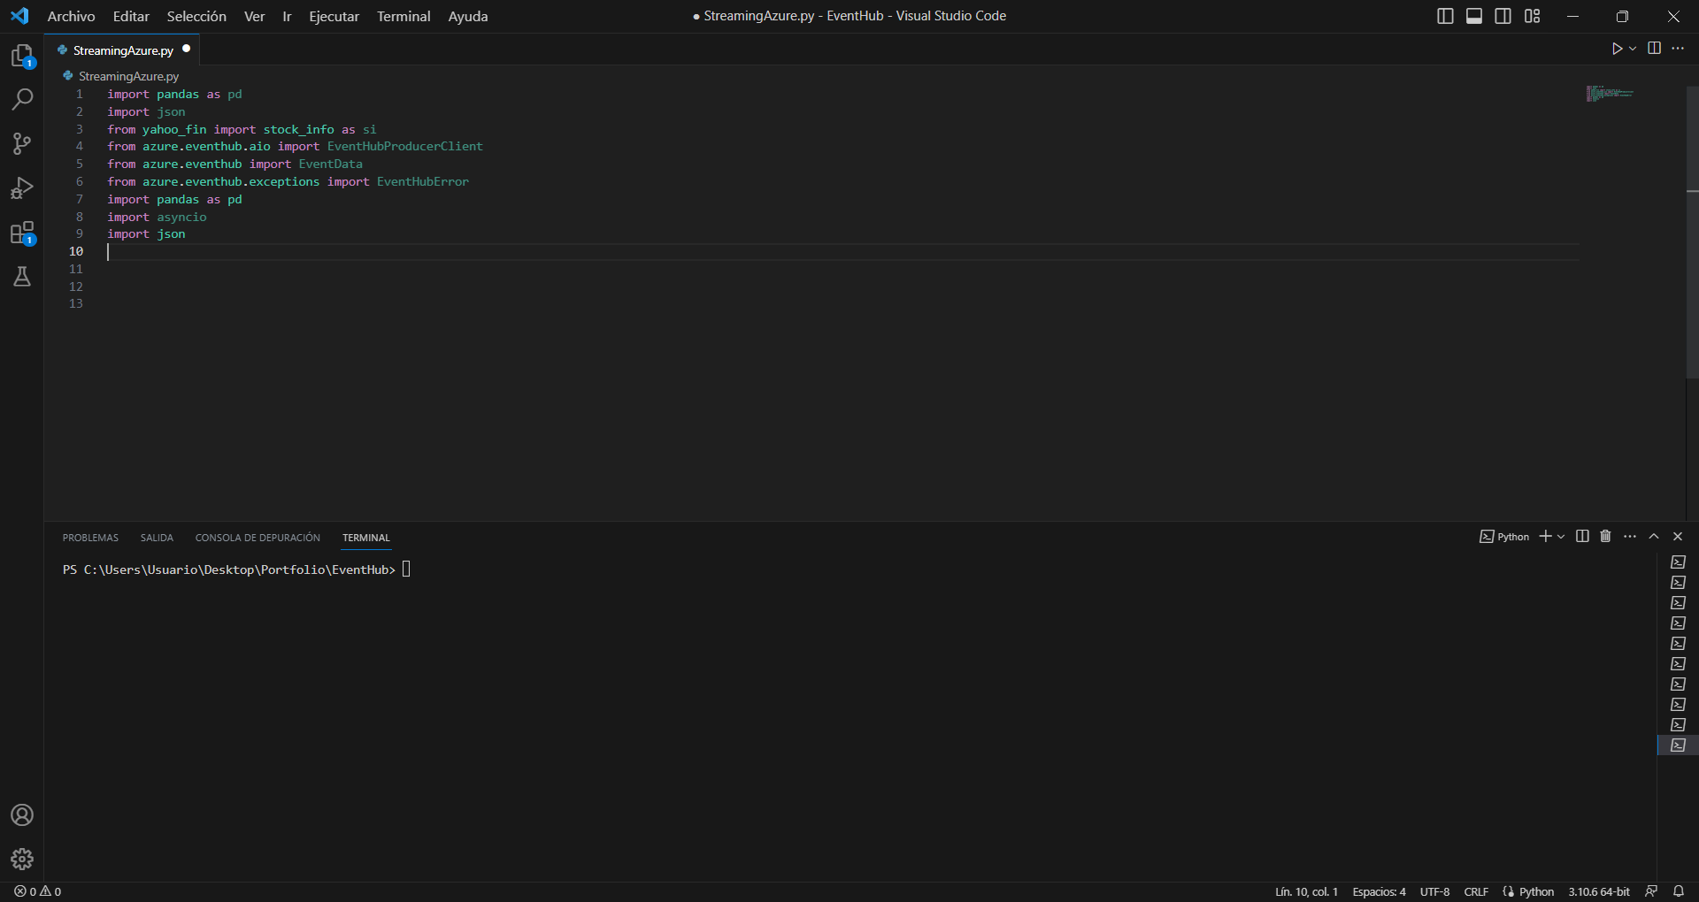Switch to the PROBLEMAS panel tab

pos(90,538)
